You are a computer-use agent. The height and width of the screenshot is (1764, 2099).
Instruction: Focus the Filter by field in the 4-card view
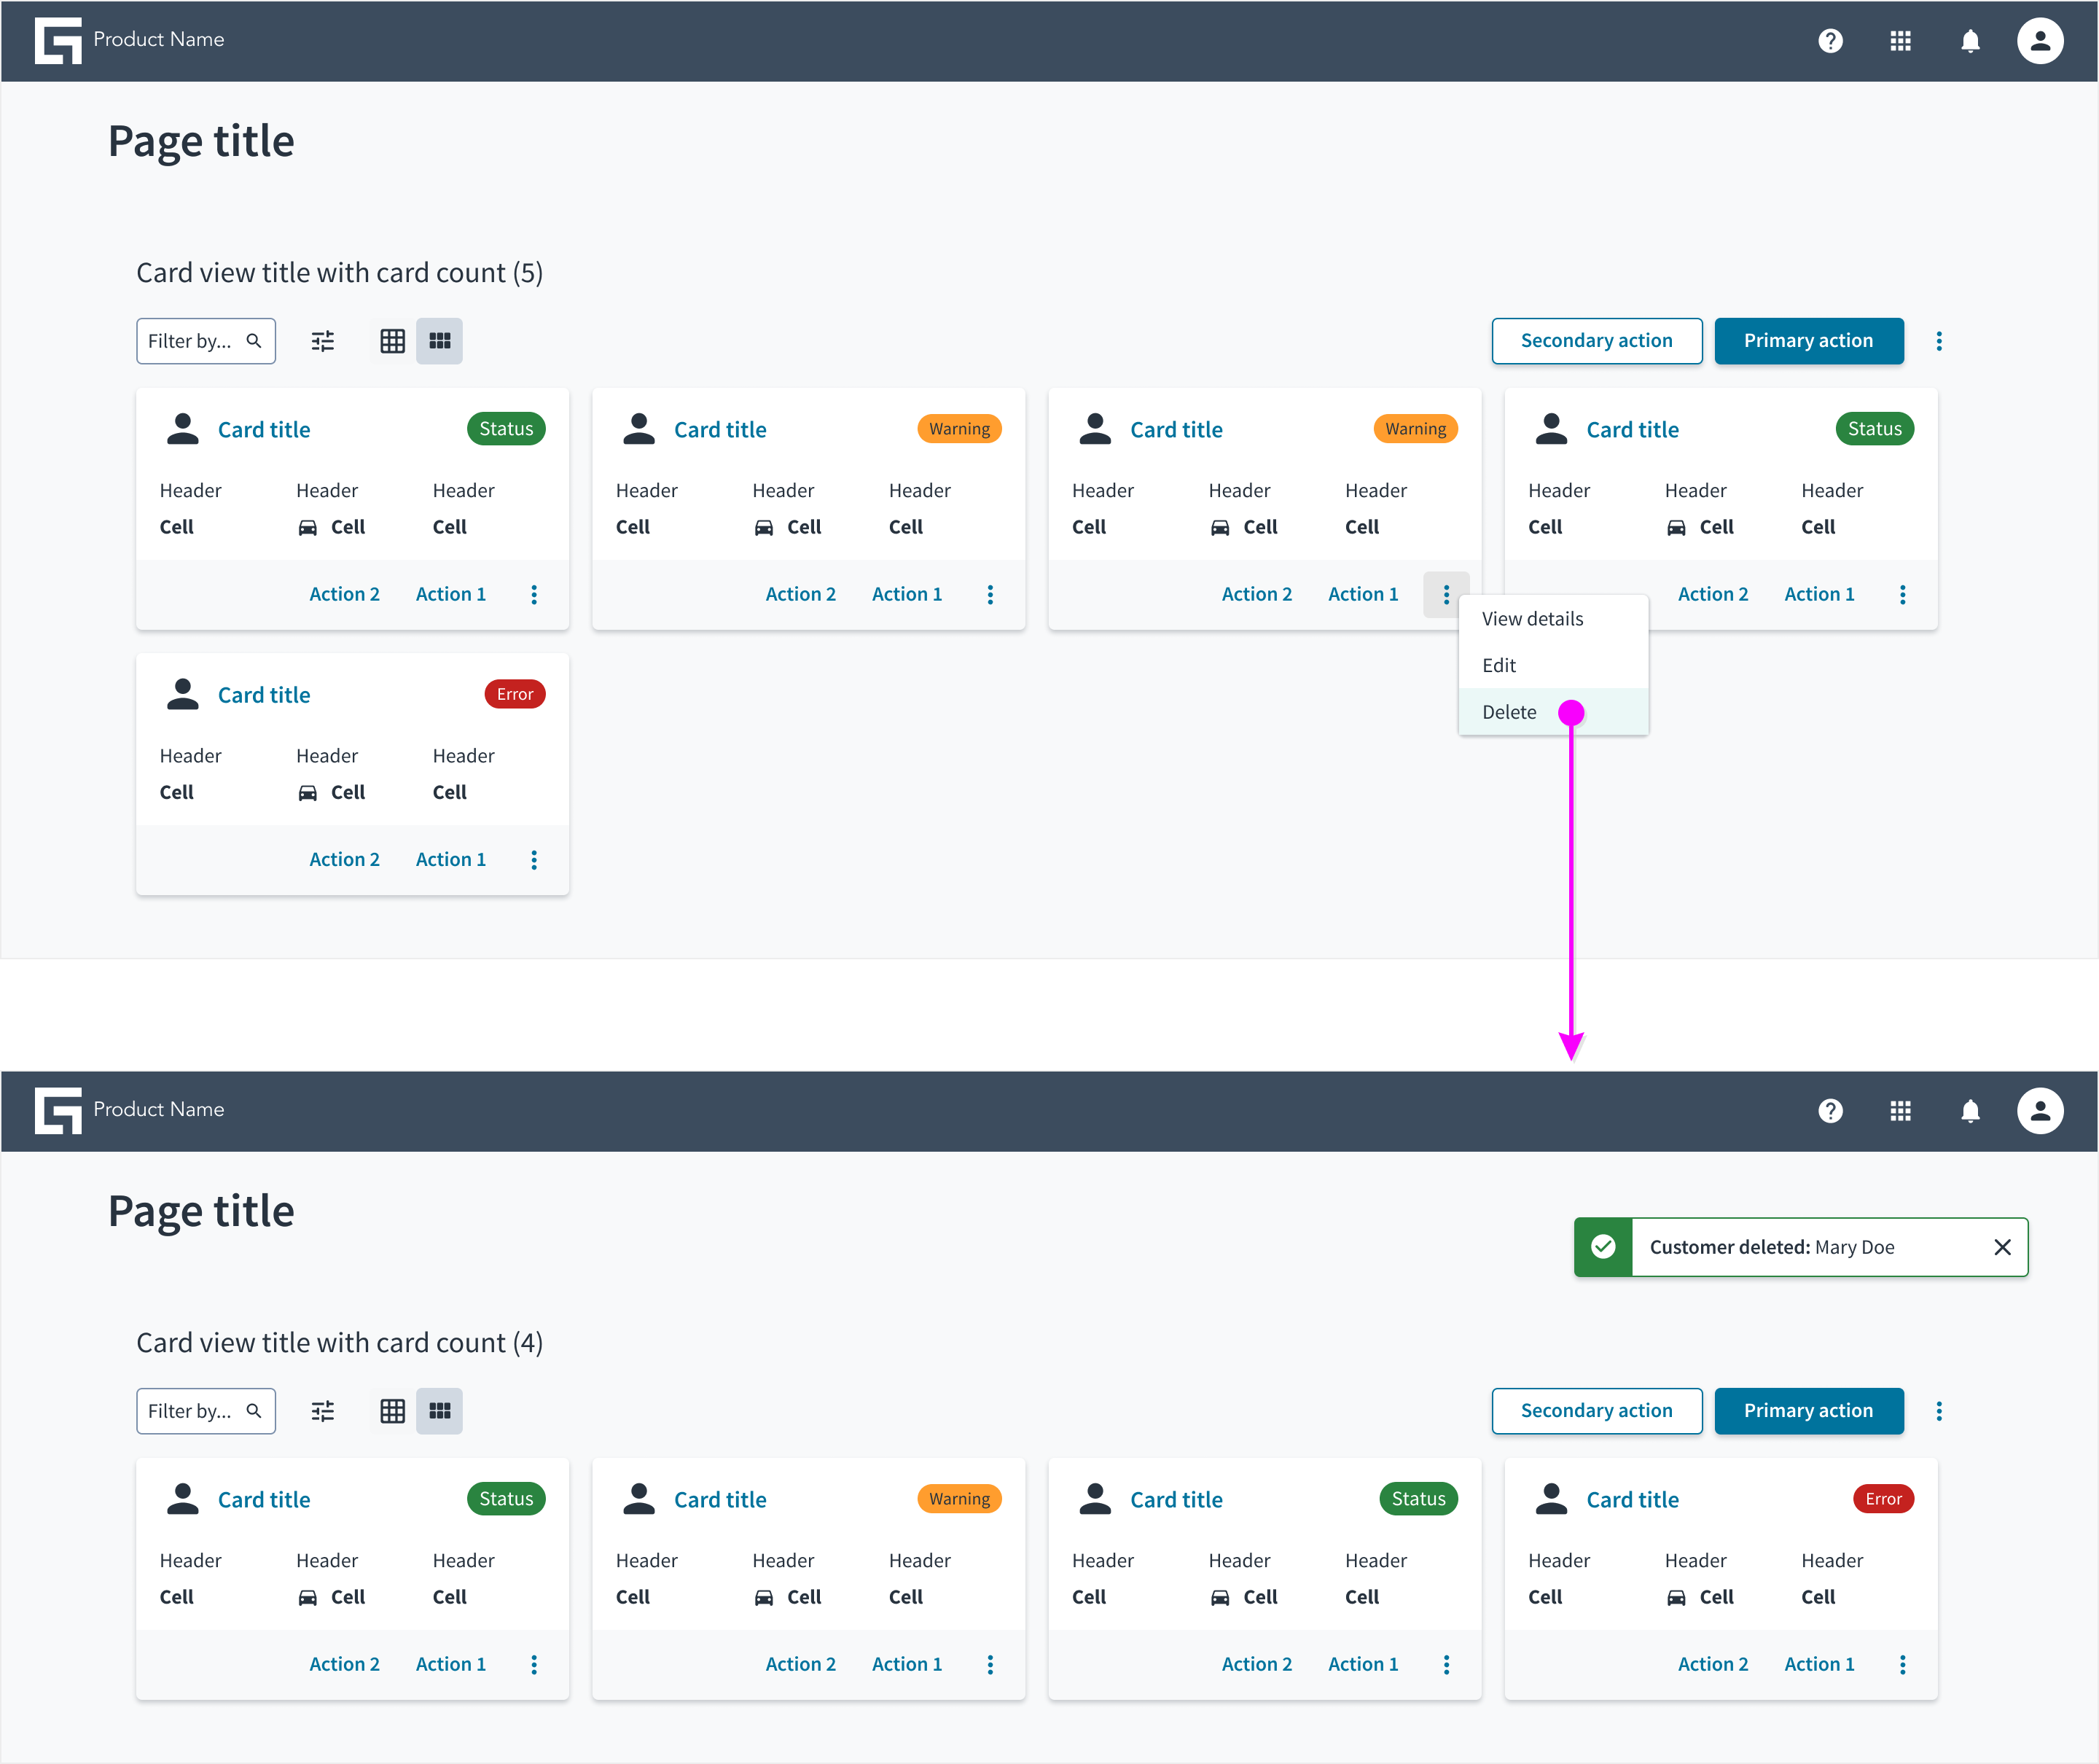tap(206, 1411)
